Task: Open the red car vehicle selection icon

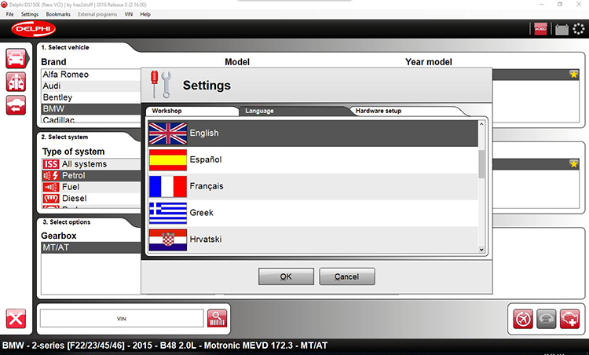Action: pyautogui.click(x=16, y=58)
